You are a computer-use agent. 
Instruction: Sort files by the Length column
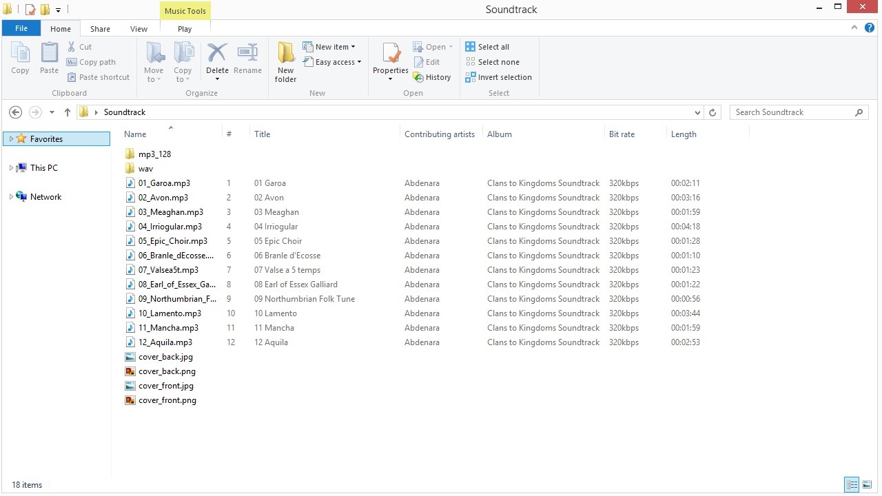pyautogui.click(x=684, y=134)
